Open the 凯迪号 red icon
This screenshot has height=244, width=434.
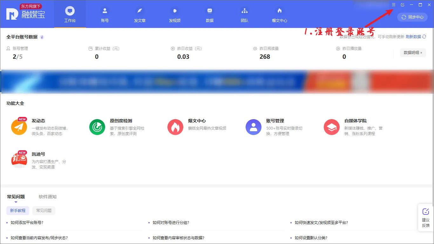[x=19, y=160]
